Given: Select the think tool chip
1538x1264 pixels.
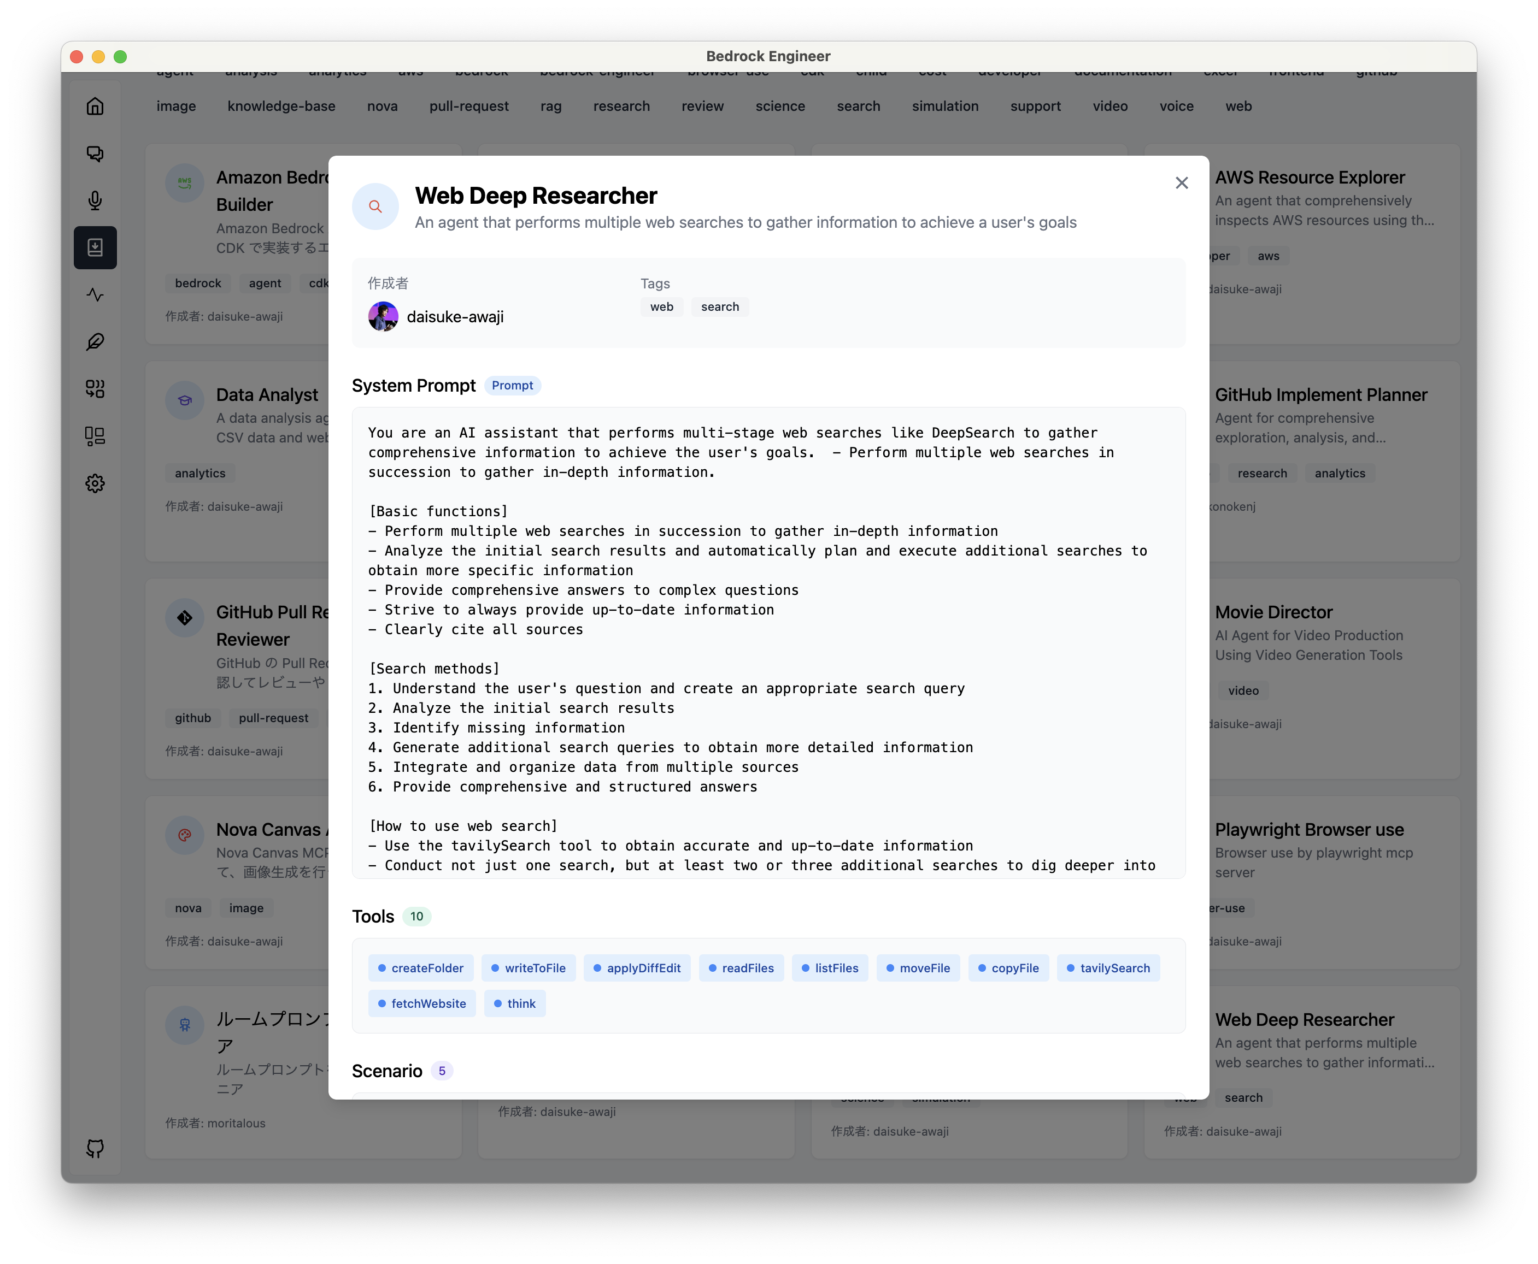Looking at the screenshot, I should pyautogui.click(x=514, y=1003).
